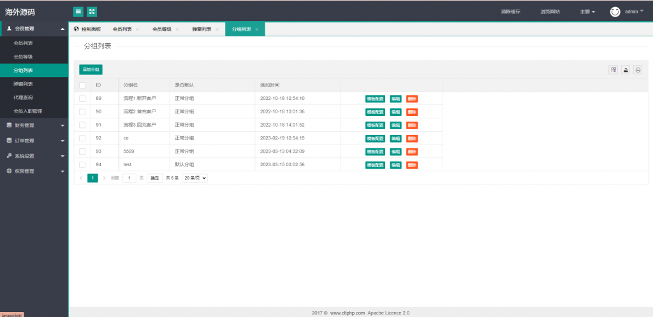
Task: Click the admin smiley avatar icon
Action: 615,11
